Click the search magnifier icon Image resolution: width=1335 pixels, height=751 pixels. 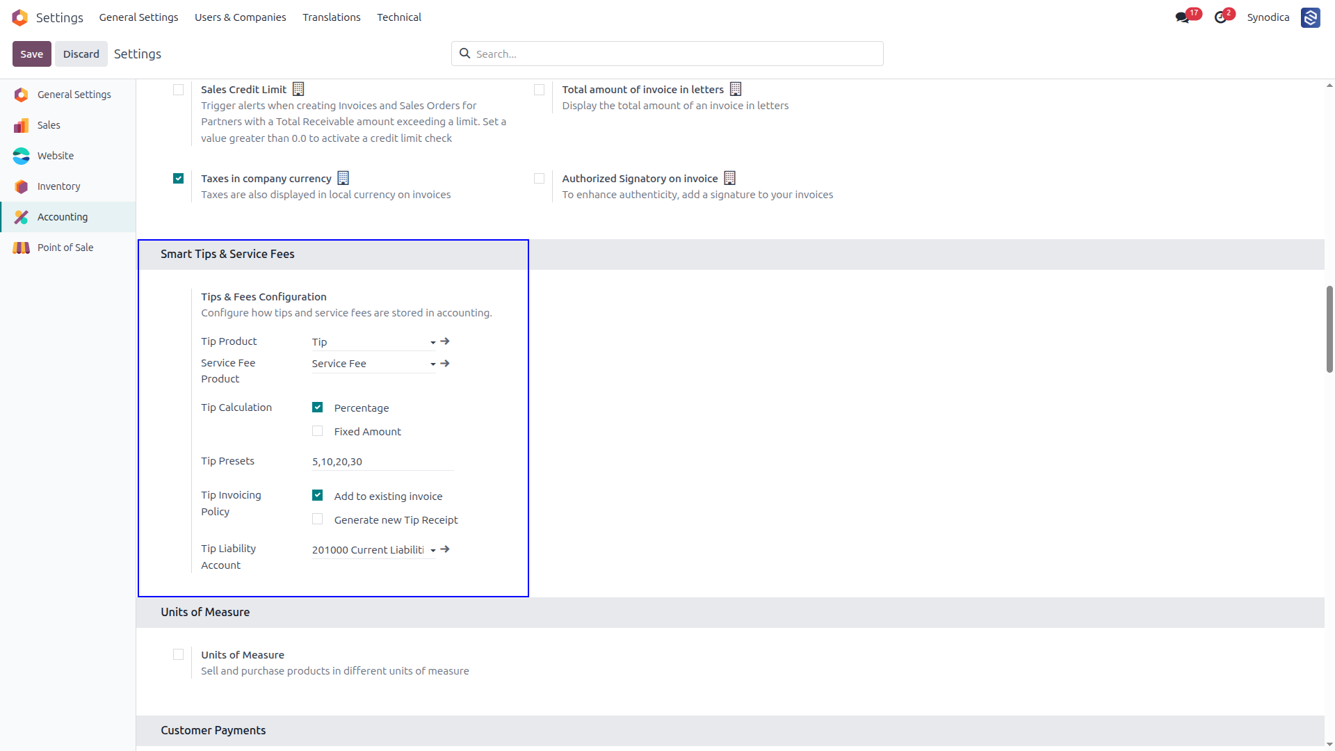point(464,54)
